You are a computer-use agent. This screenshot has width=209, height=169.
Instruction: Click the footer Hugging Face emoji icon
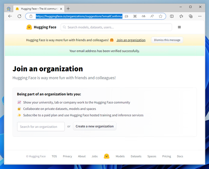(x=107, y=156)
